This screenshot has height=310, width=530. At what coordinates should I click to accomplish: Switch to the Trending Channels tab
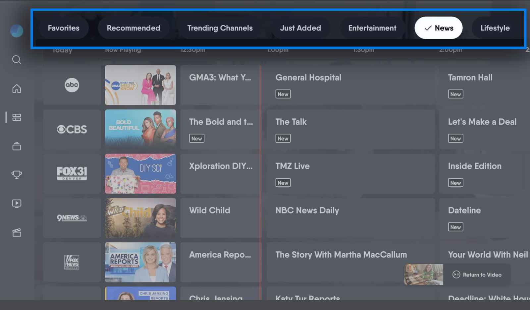pyautogui.click(x=220, y=28)
